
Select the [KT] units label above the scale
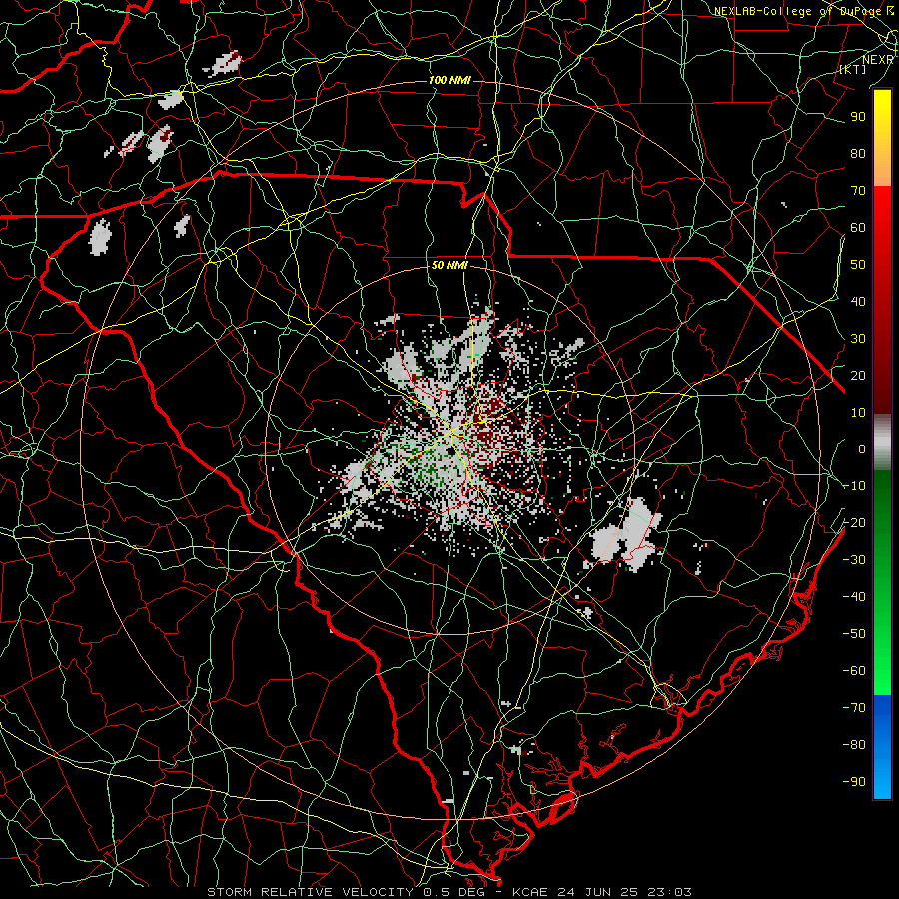(x=853, y=69)
